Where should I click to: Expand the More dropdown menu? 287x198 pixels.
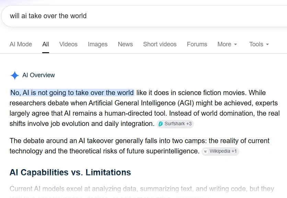(227, 44)
